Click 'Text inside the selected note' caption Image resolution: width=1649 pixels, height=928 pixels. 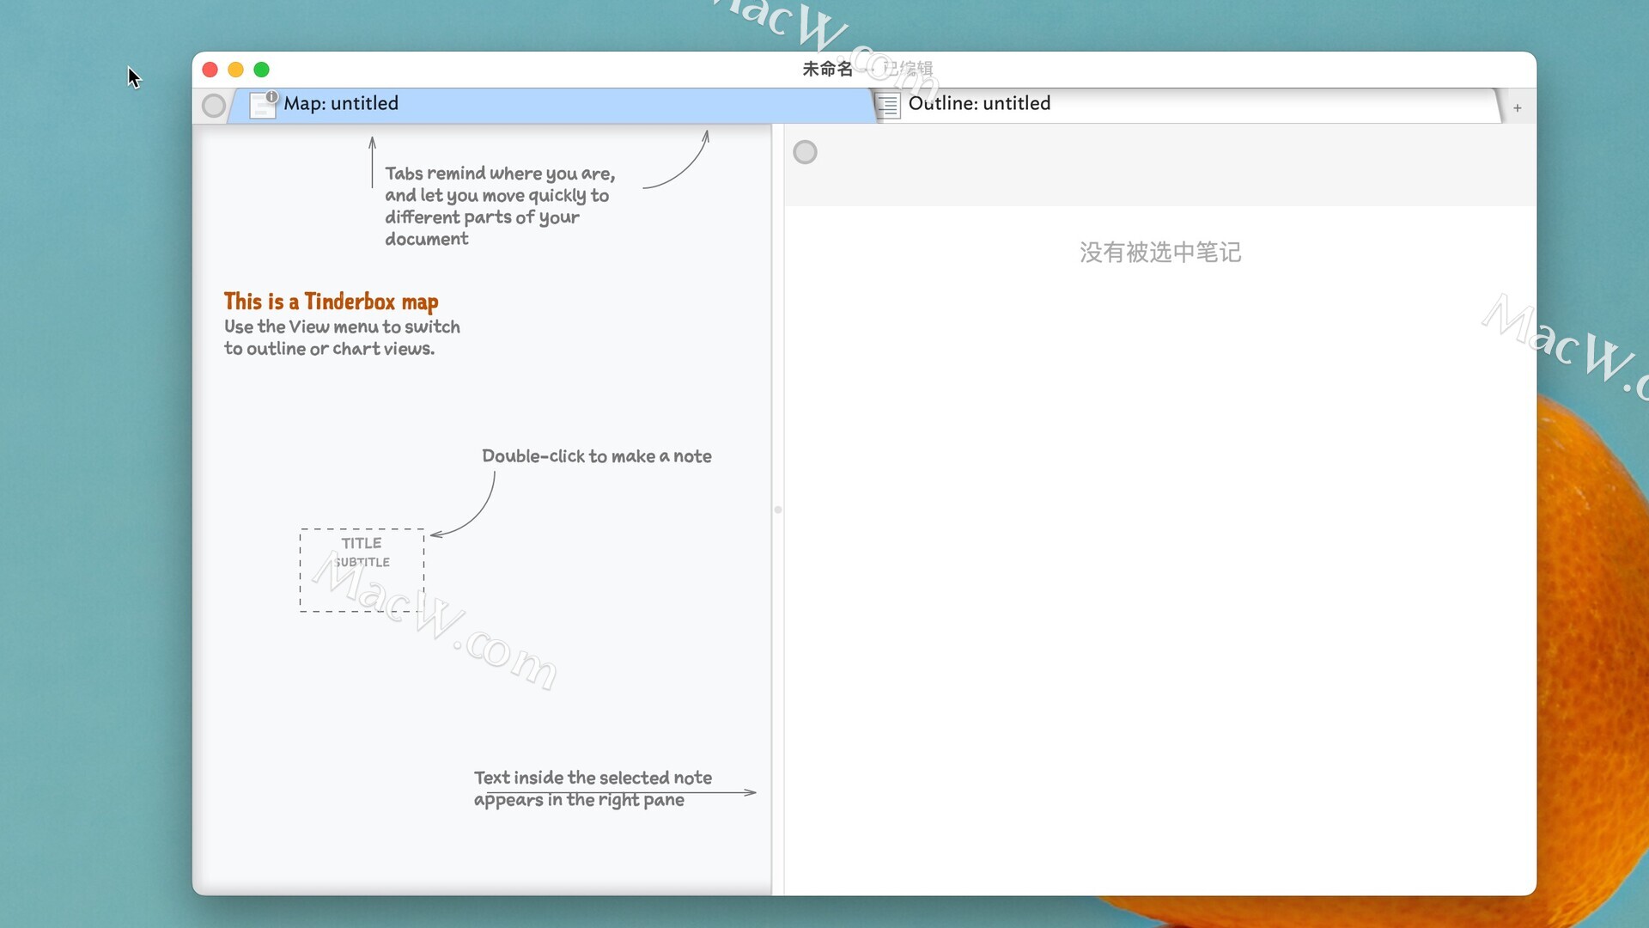point(593,789)
